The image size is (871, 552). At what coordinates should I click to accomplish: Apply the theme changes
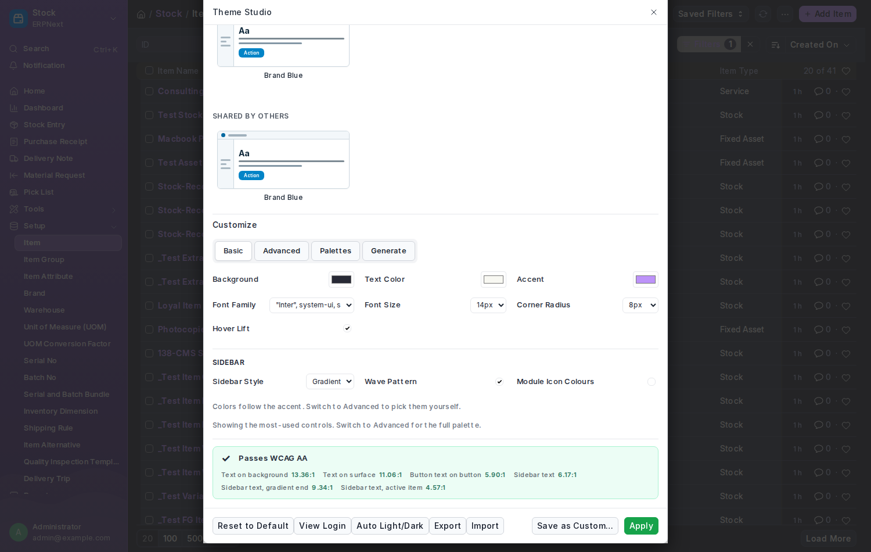(x=641, y=526)
